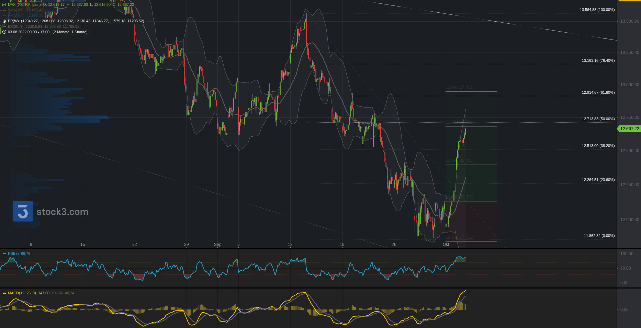Toggle the EMA(200) indicator legend label
Image resolution: width=641 pixels, height=328 pixels.
16,15
